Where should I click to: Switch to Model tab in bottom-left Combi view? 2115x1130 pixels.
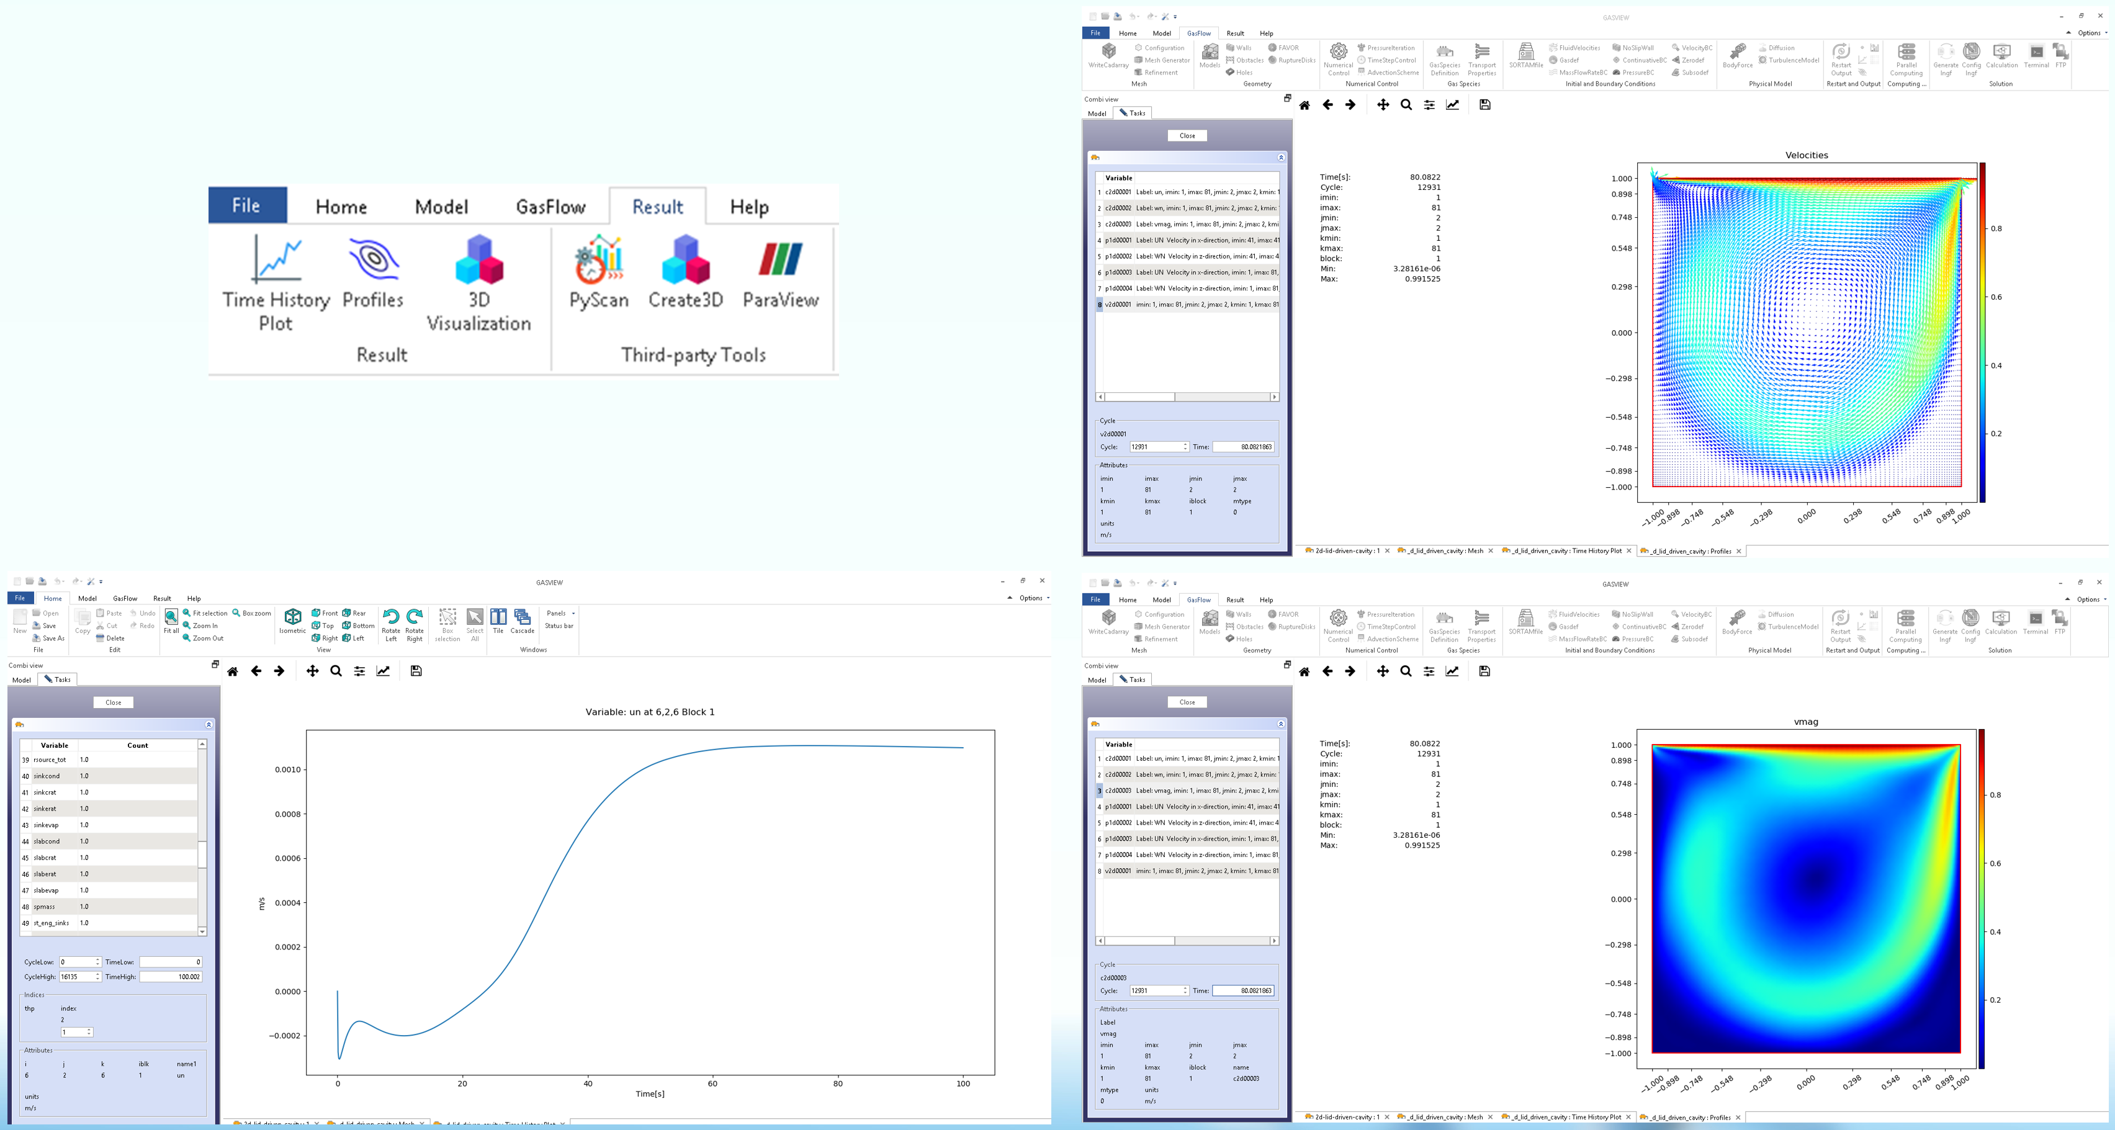point(21,680)
